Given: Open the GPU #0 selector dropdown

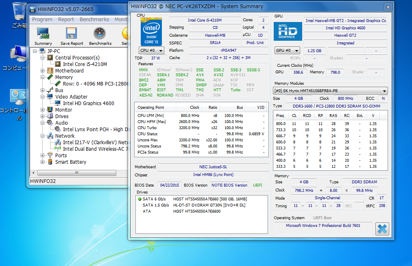Looking at the screenshot, I should [287, 51].
